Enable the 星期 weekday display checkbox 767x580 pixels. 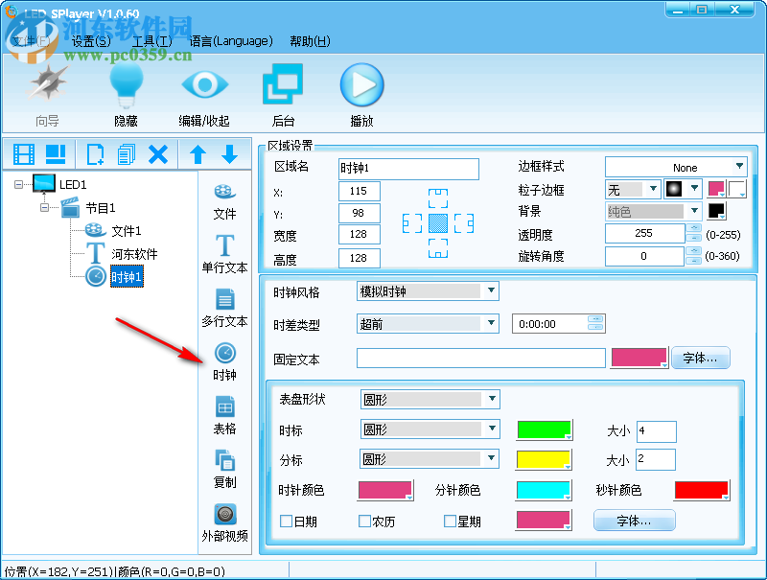[x=450, y=520]
